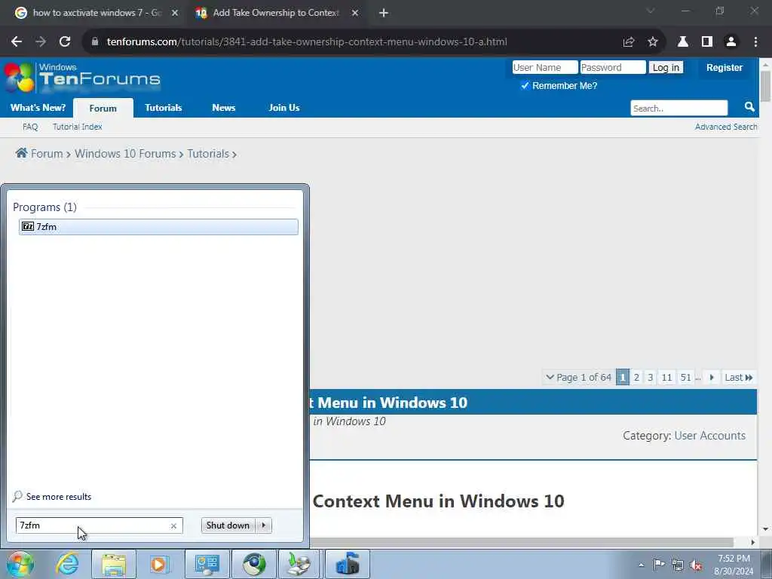Image resolution: width=772 pixels, height=579 pixels.
Task: Open the Page 1 of 64 dropdown
Action: (578, 377)
